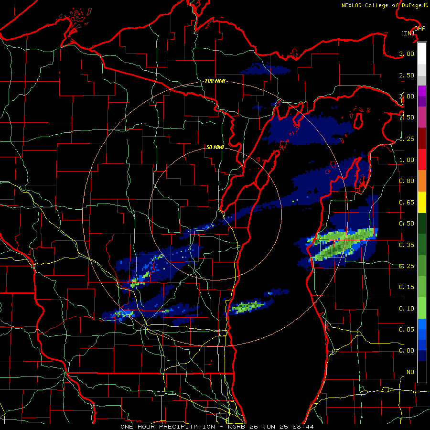Click the '08:44' timestamp
The width and height of the screenshot is (430, 430).
click(x=303, y=427)
